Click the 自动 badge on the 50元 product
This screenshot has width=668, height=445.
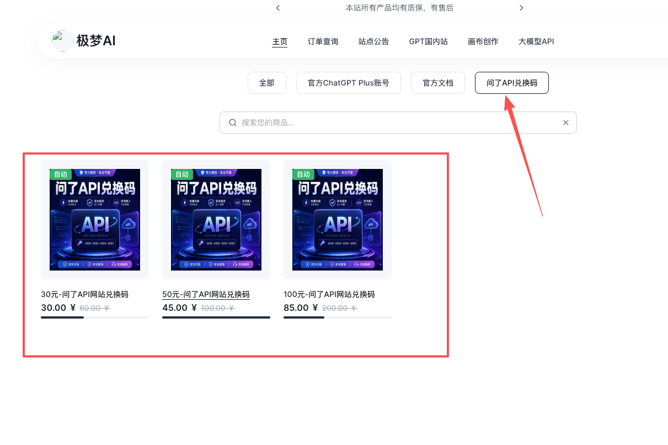(x=182, y=174)
